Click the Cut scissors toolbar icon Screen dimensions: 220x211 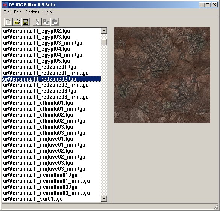click(x=37, y=22)
